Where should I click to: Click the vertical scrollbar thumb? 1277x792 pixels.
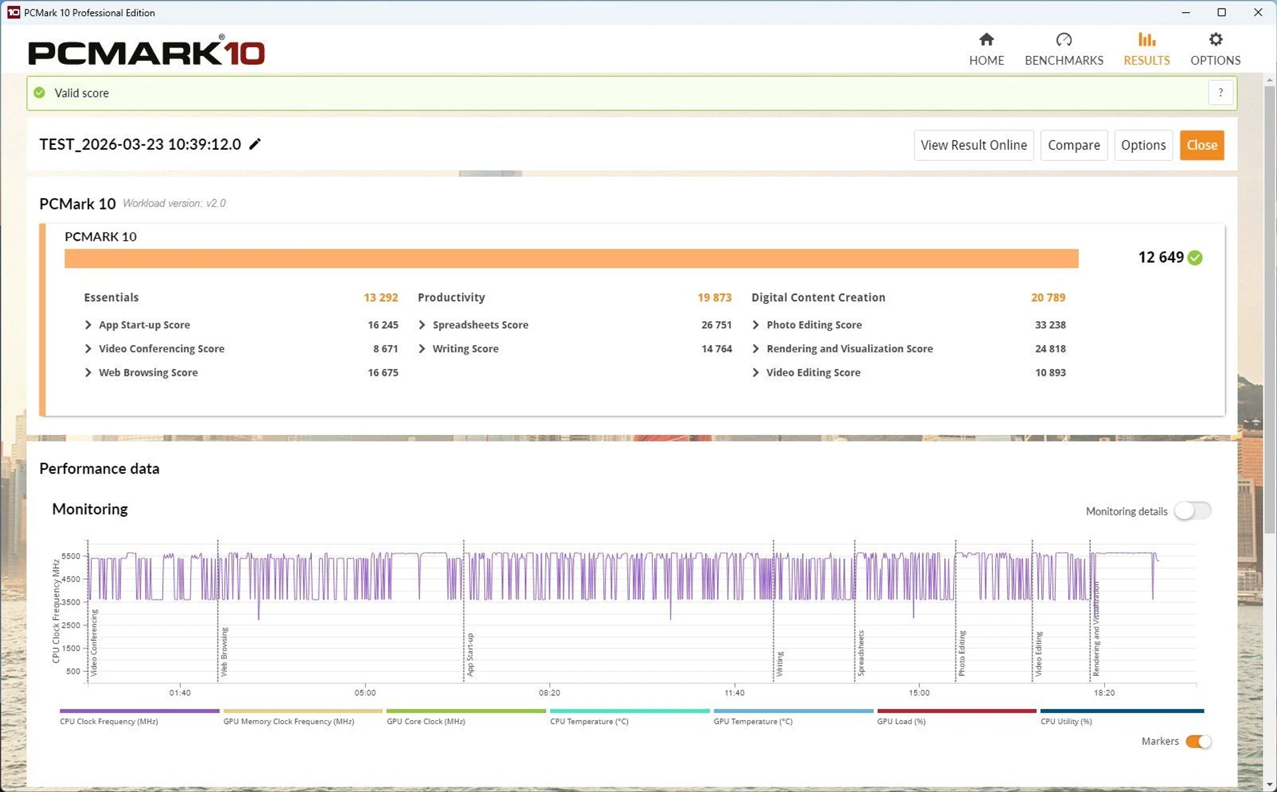1270,309
